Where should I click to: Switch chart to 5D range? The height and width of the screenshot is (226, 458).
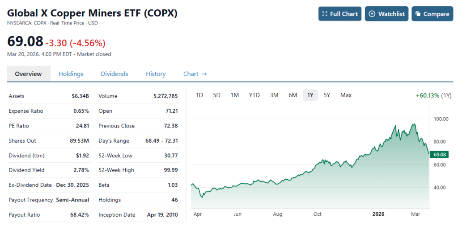216,95
